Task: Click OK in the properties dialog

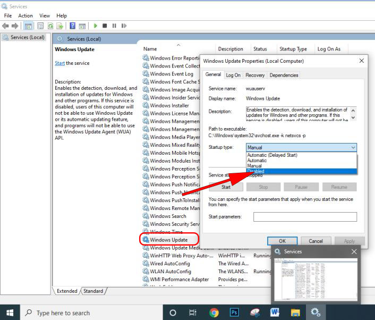Action: click(x=282, y=241)
